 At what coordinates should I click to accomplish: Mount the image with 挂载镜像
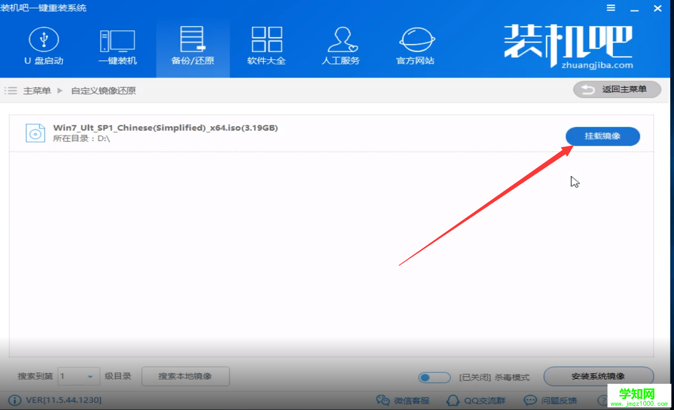(x=603, y=136)
